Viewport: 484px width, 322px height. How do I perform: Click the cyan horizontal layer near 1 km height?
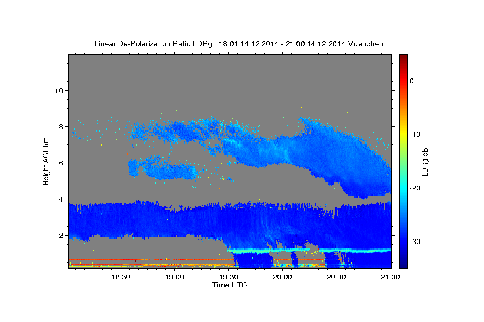(309, 250)
